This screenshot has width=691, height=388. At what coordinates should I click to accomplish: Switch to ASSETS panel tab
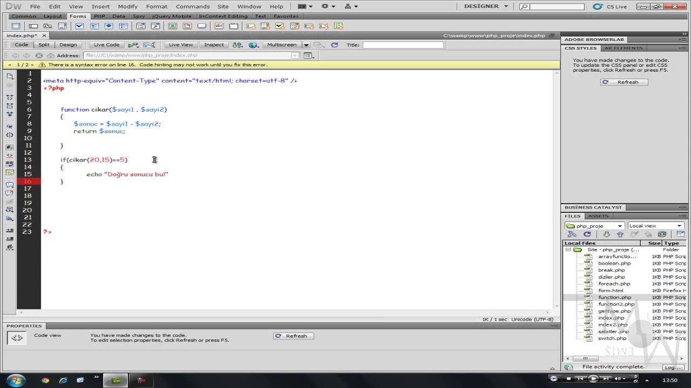tap(598, 216)
